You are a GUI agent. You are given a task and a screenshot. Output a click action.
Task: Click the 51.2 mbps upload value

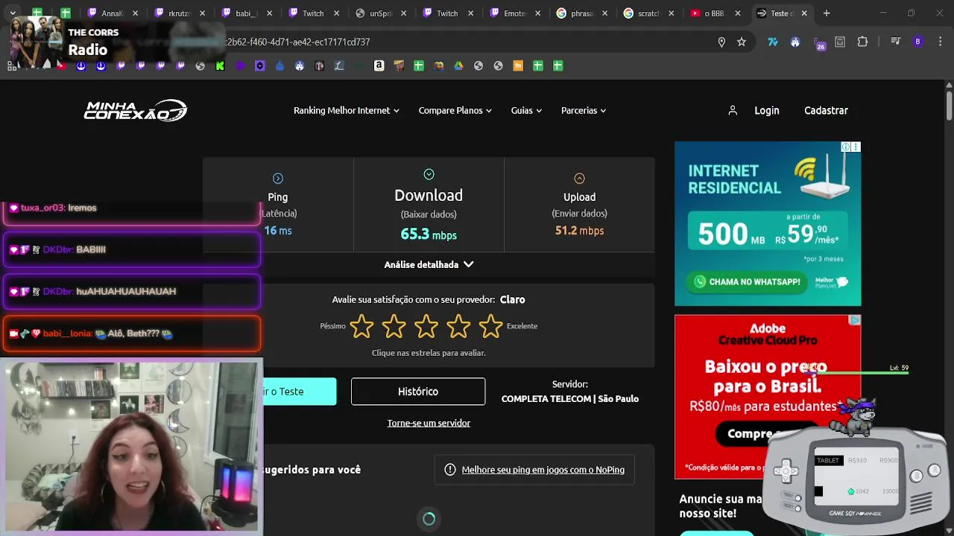579,231
